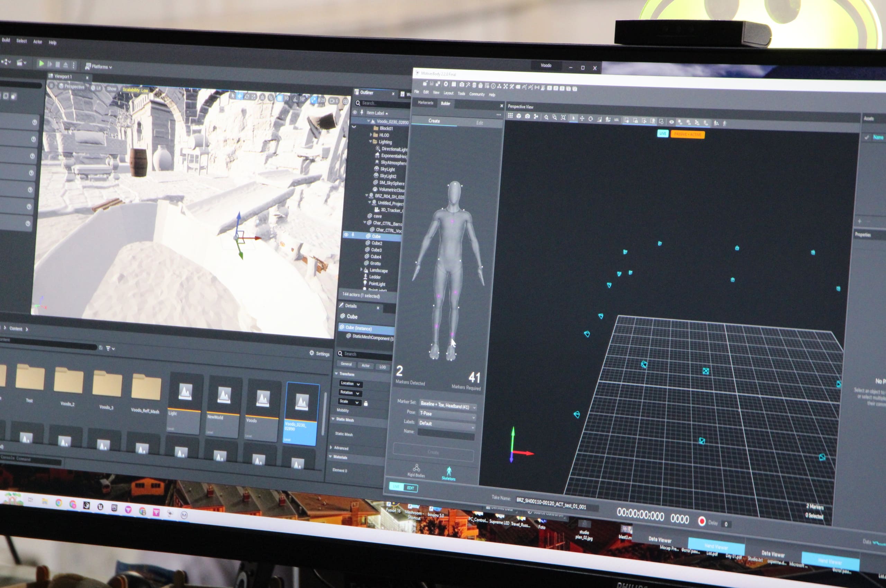Open the Help menu in Unreal
Image resolution: width=886 pixels, height=588 pixels.
point(53,43)
